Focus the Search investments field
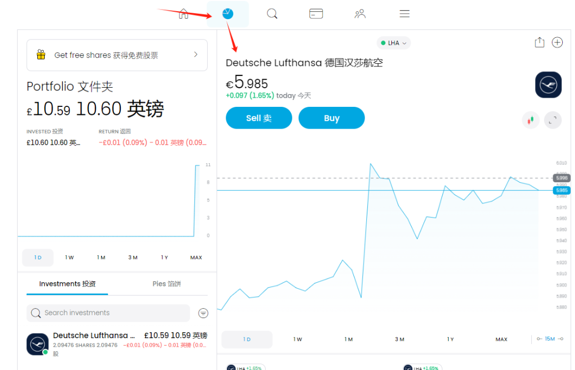The width and height of the screenshot is (575, 370). [108, 313]
